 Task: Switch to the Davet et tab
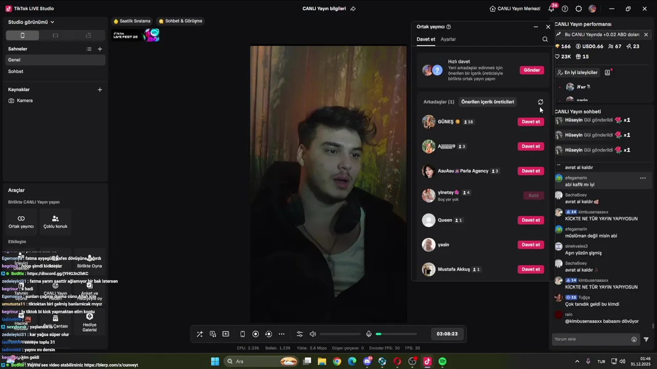tap(426, 39)
